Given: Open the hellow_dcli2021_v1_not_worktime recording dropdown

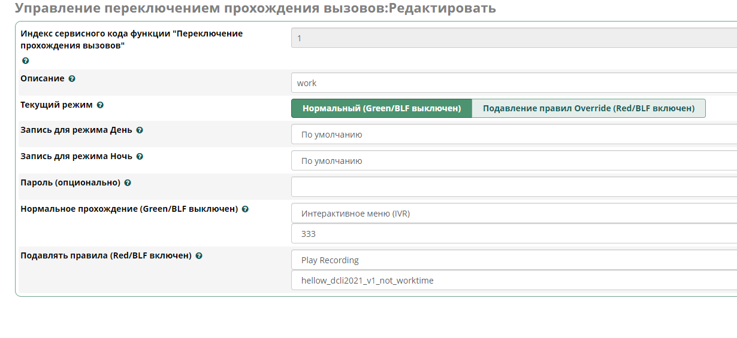Looking at the screenshot, I should [x=514, y=281].
